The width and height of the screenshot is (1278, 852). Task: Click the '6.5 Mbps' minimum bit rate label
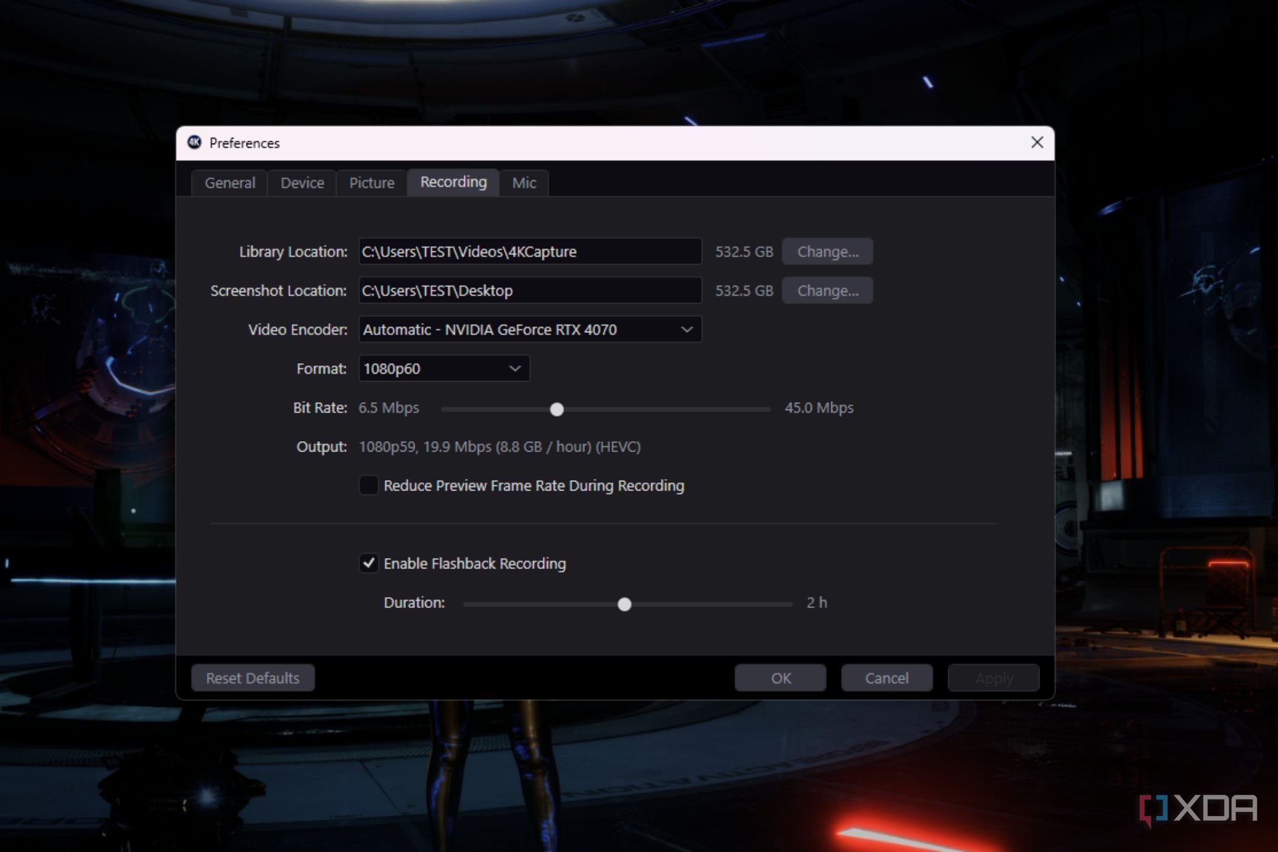tap(388, 408)
